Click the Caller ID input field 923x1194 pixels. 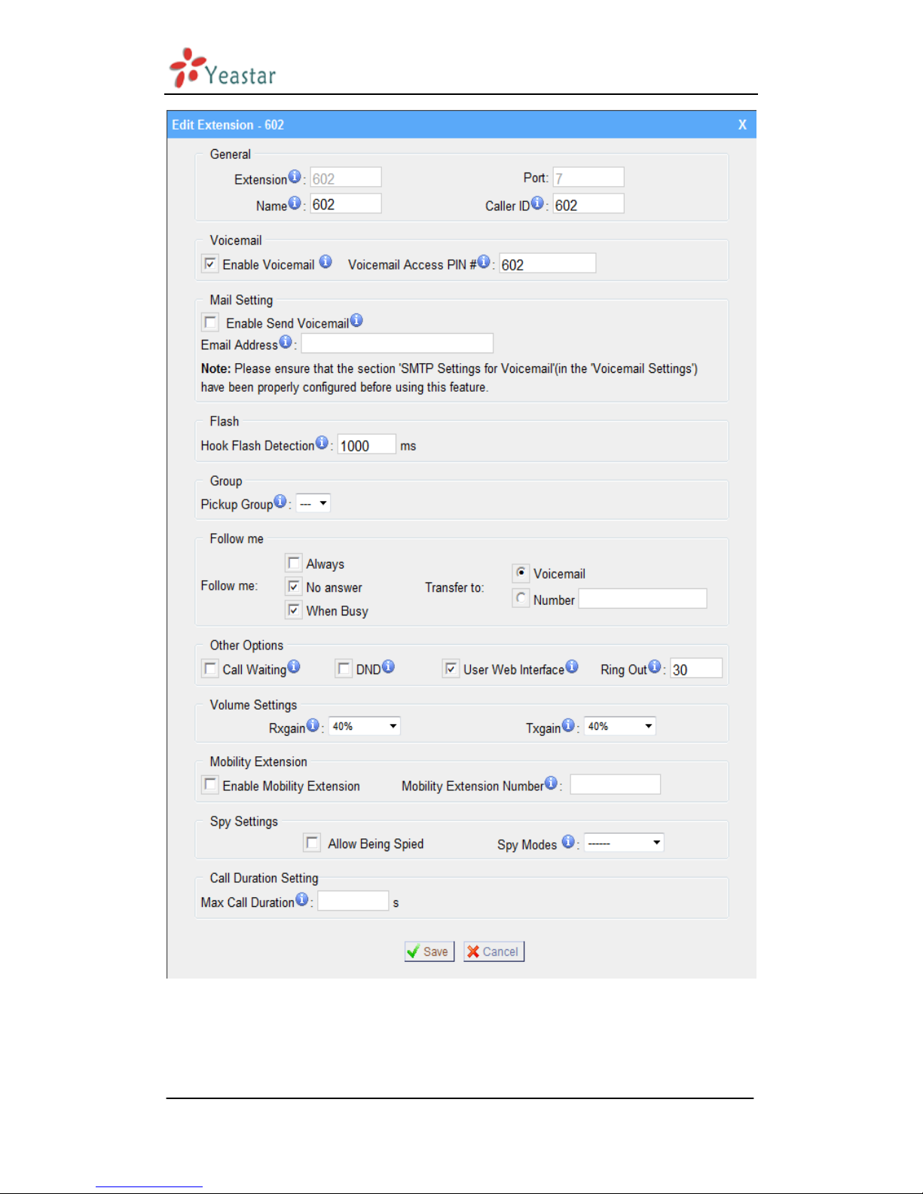pyautogui.click(x=588, y=204)
